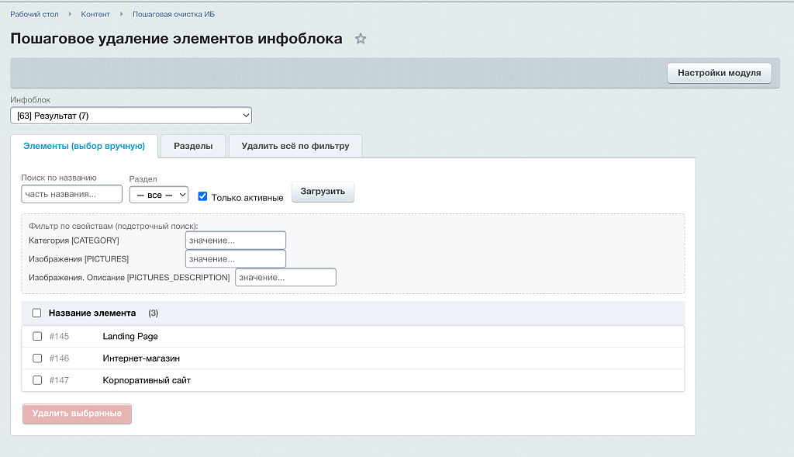Check the Корпоративный сайт element #147
Image resolution: width=794 pixels, height=457 pixels.
click(x=37, y=380)
